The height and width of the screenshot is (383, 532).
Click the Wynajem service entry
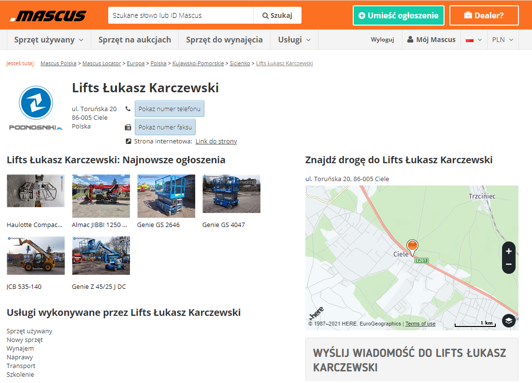[x=20, y=348]
